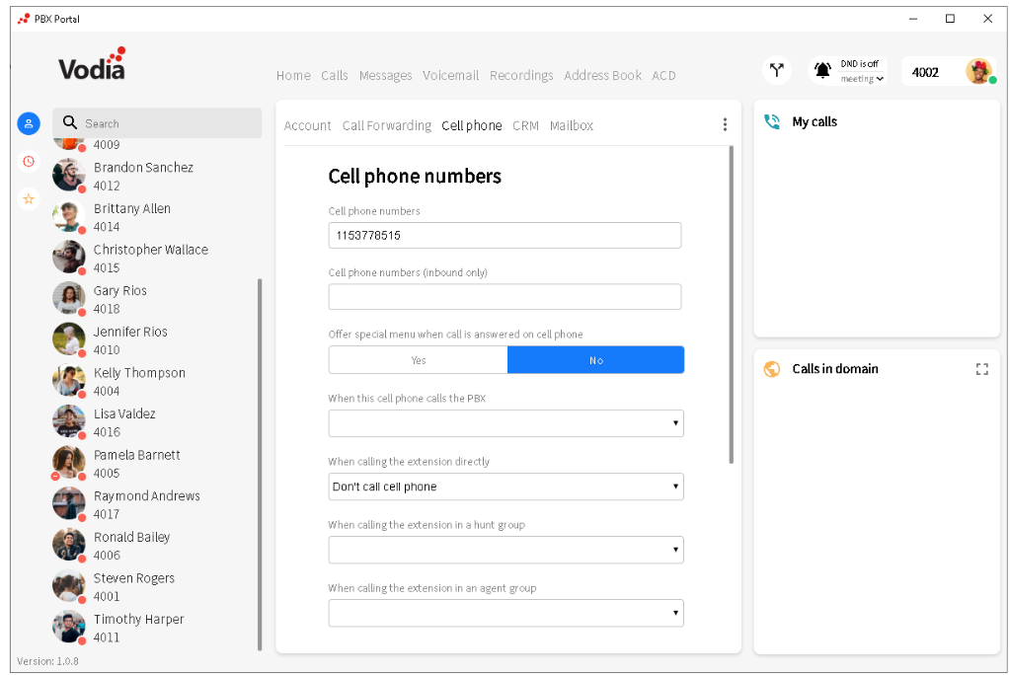The image size is (1010, 675).
Task: Click the Vodia logo
Action: (x=92, y=63)
